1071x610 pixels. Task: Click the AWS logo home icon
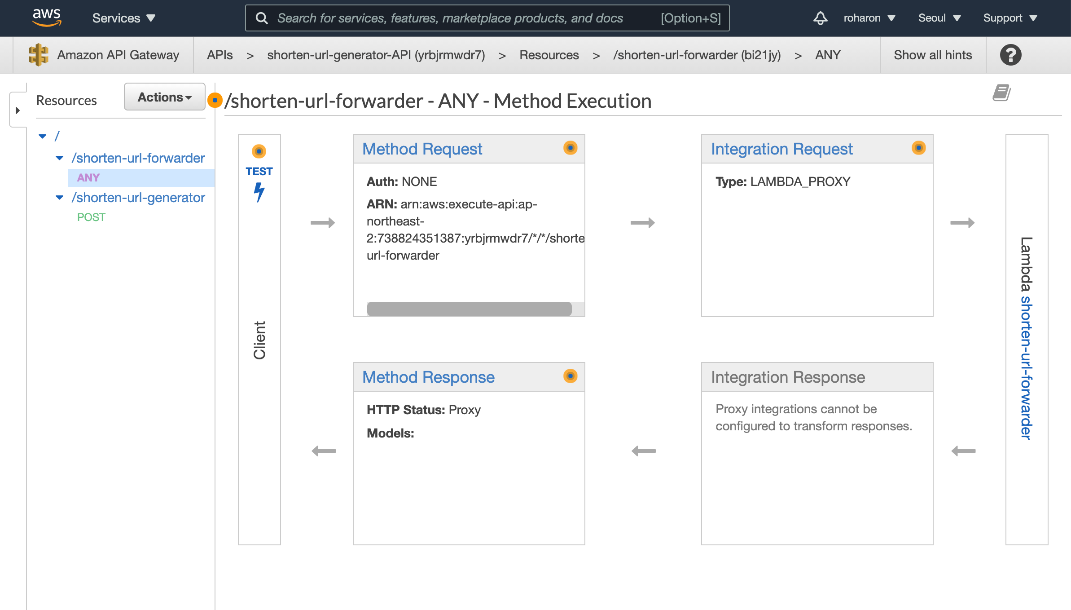(46, 18)
